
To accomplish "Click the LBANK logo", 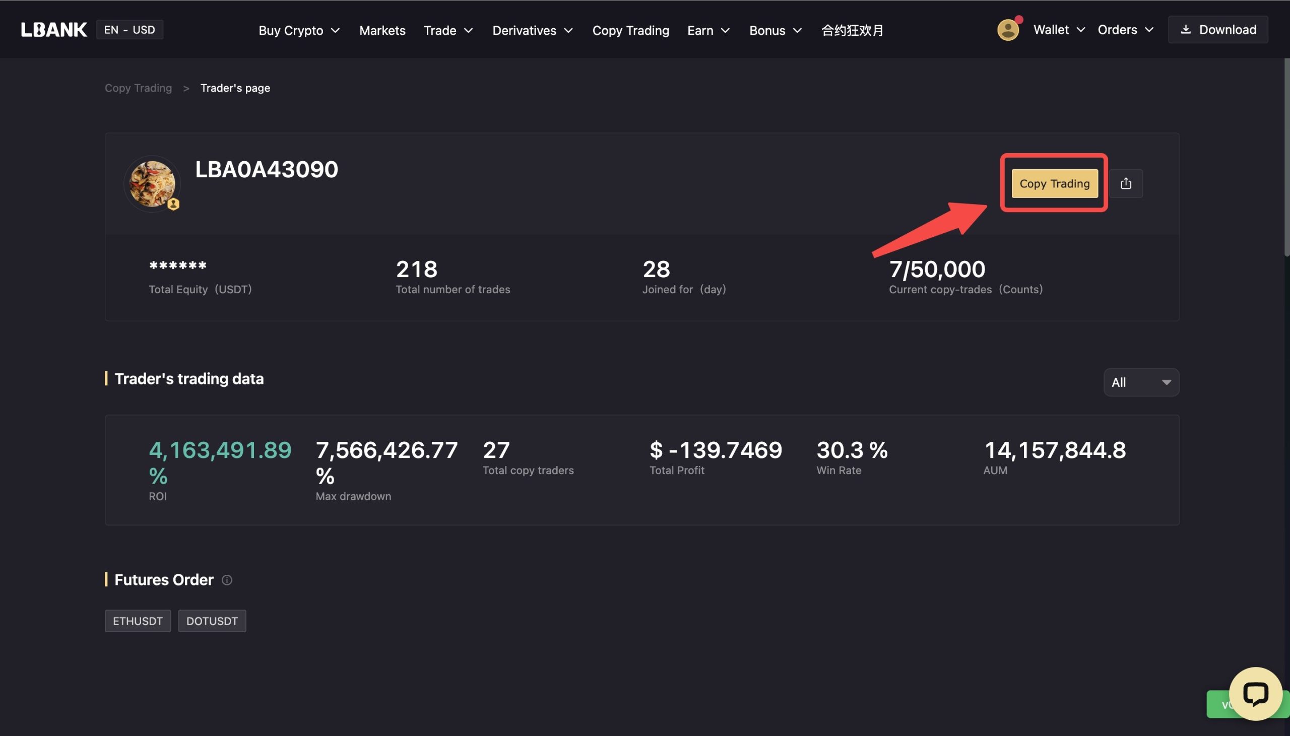I will [54, 30].
